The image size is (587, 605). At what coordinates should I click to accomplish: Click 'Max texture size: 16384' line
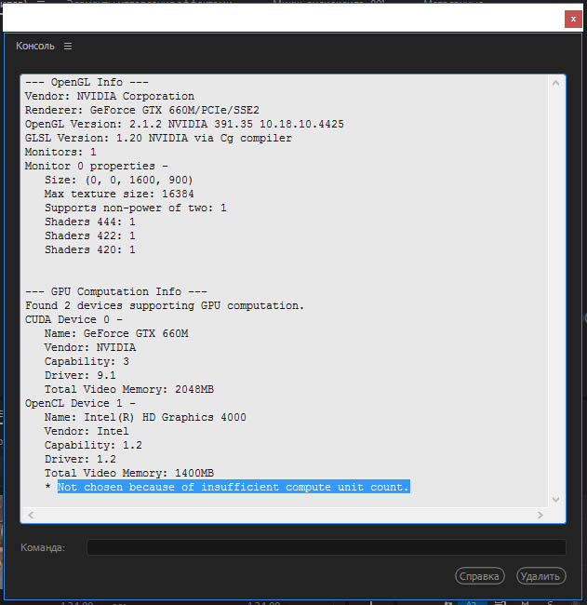tap(119, 194)
